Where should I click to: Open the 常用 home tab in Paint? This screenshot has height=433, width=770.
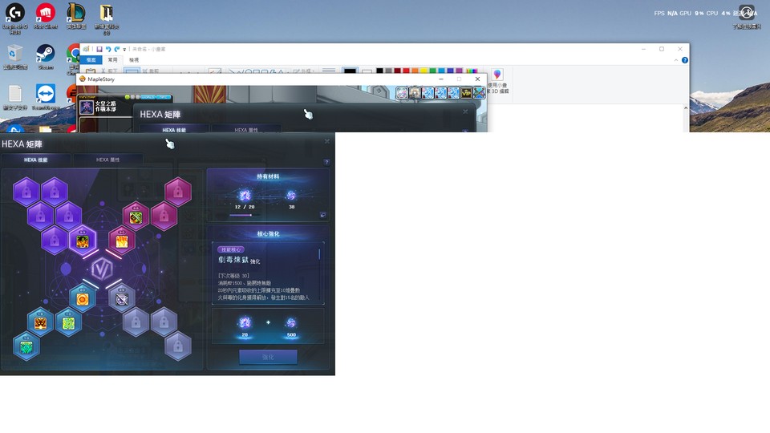tap(113, 60)
